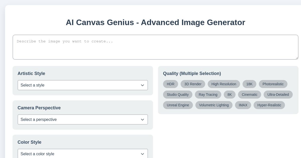301x158 pixels.
Task: Enable the Hyper-Realistic quality option
Action: tap(269, 105)
